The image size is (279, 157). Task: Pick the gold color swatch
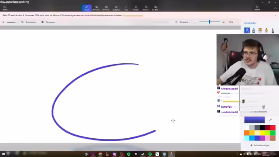(252, 133)
